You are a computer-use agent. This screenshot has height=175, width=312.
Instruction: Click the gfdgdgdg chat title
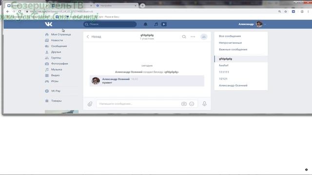point(147,35)
